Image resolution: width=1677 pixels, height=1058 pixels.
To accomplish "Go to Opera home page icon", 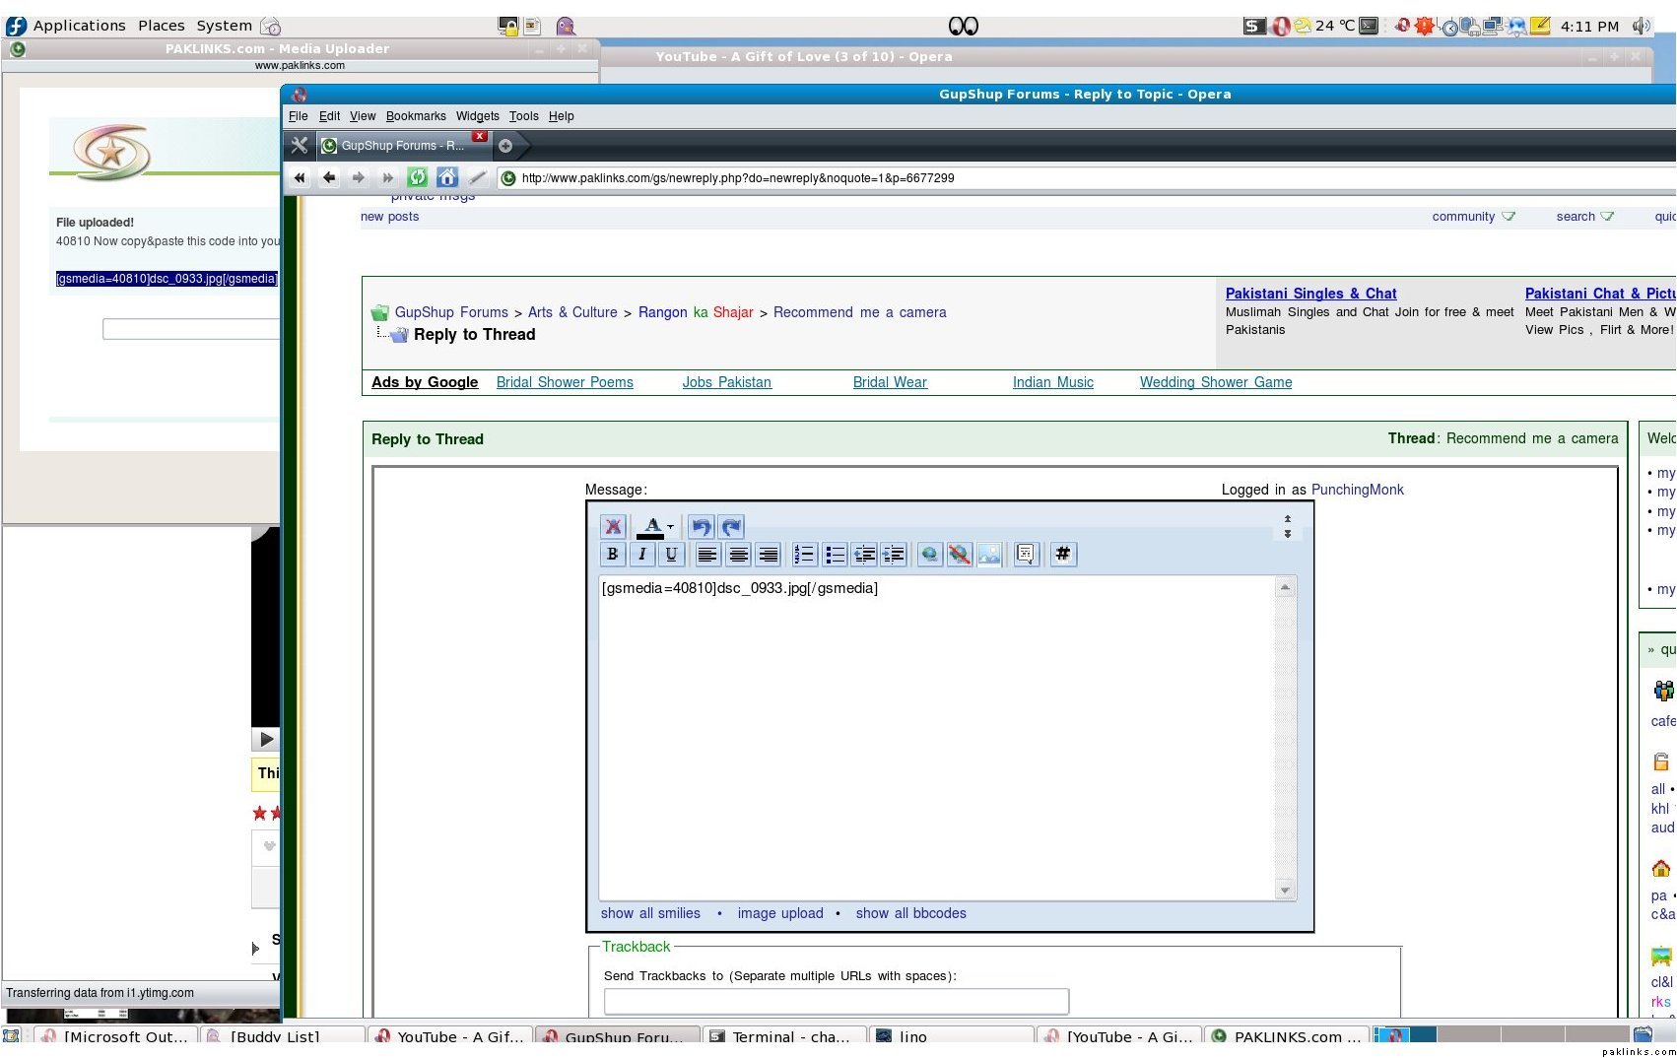I will (447, 177).
